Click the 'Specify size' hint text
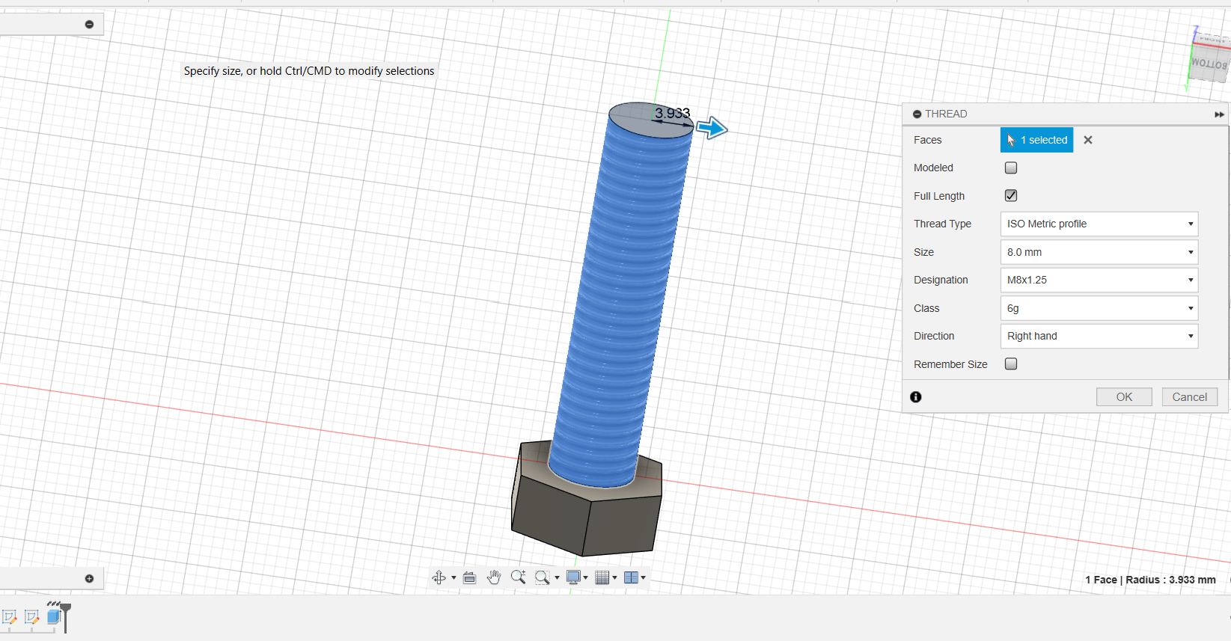Image resolution: width=1231 pixels, height=641 pixels. pos(309,71)
